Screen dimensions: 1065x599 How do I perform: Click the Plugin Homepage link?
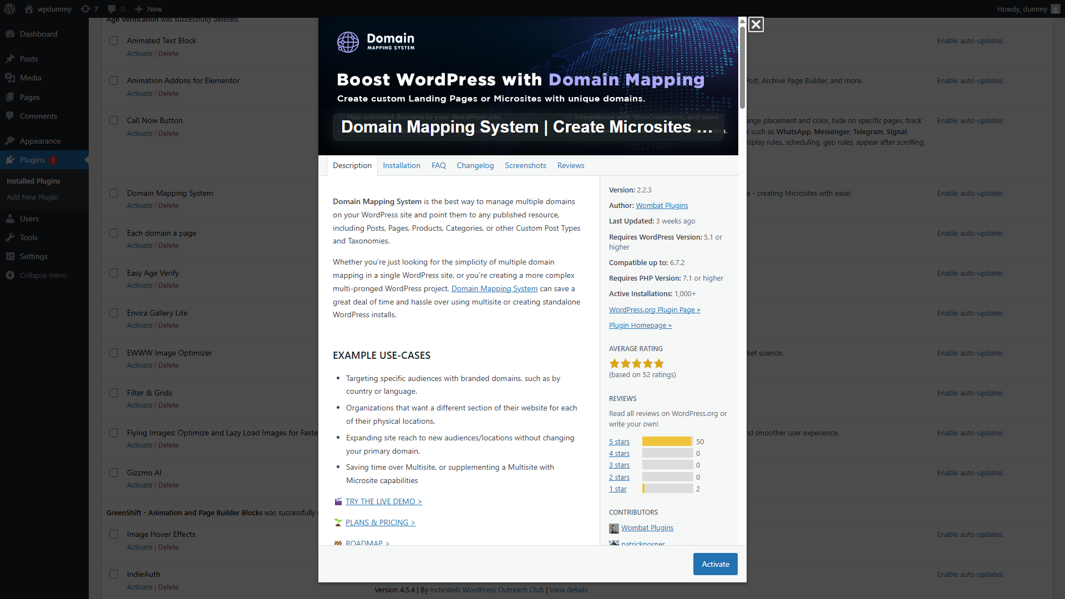tap(640, 325)
